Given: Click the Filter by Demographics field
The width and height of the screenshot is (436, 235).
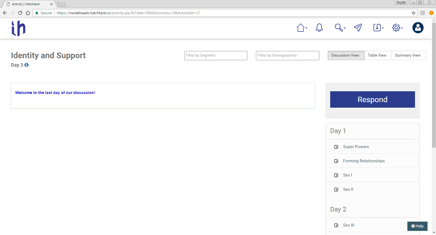Looking at the screenshot, I should (288, 55).
